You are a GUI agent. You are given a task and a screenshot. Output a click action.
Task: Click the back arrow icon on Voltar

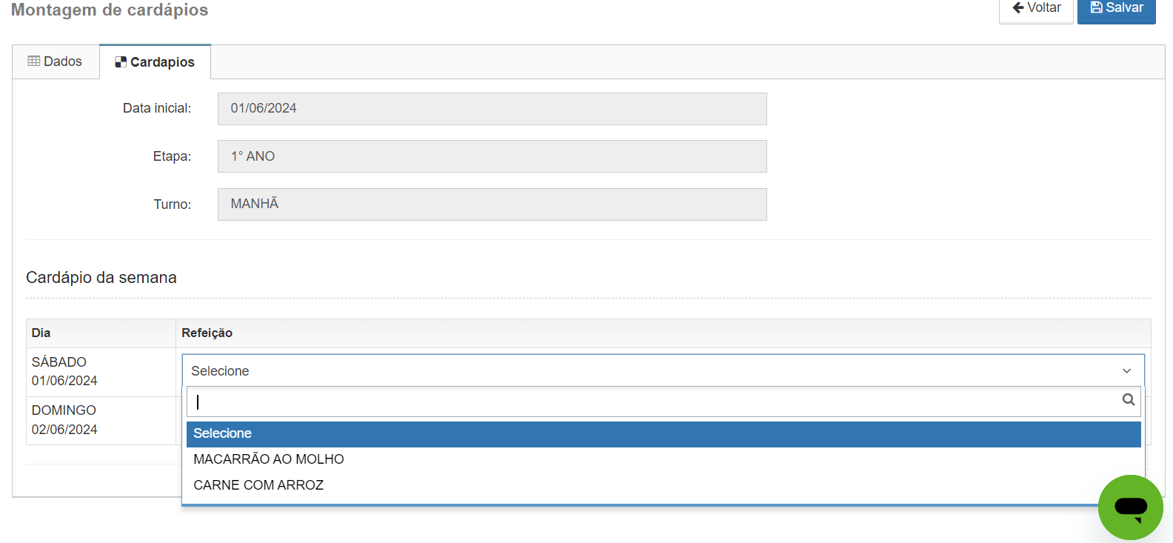1018,7
